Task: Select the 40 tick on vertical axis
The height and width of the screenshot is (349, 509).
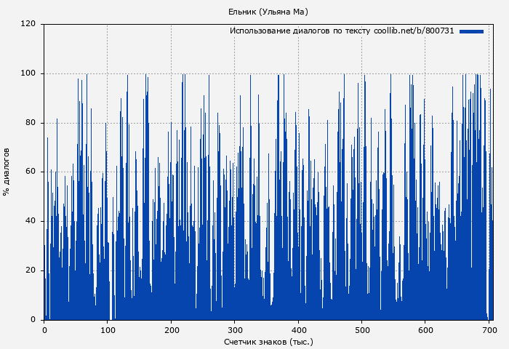Action: pos(31,221)
